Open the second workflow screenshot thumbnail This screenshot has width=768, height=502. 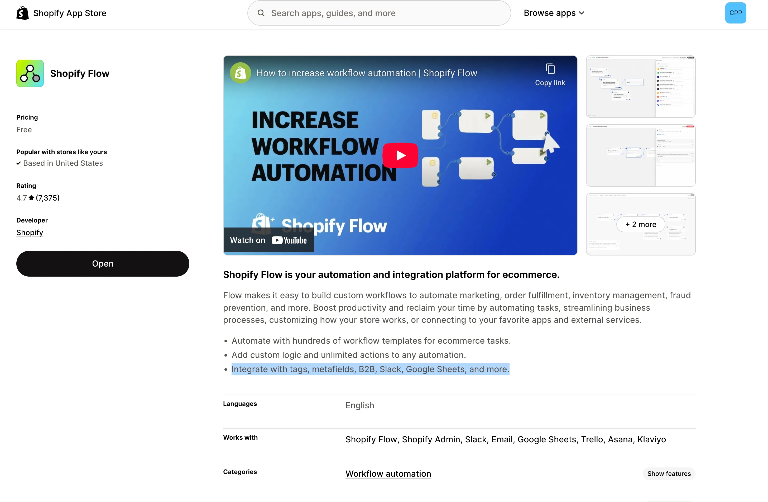click(x=641, y=155)
